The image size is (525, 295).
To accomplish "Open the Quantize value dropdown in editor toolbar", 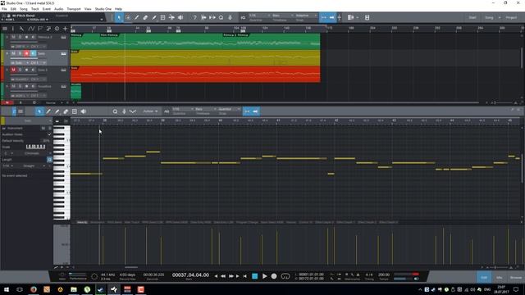I will (x=183, y=109).
